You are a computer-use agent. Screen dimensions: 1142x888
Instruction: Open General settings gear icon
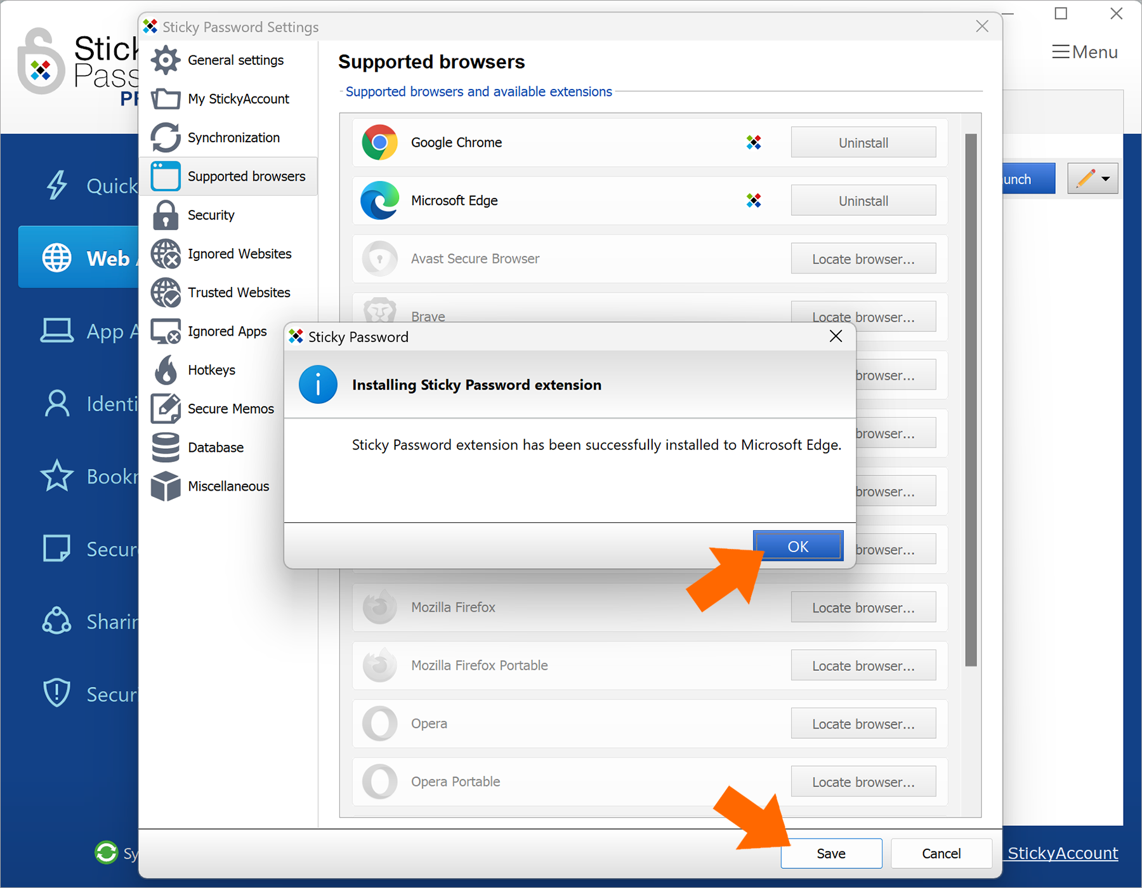[166, 60]
